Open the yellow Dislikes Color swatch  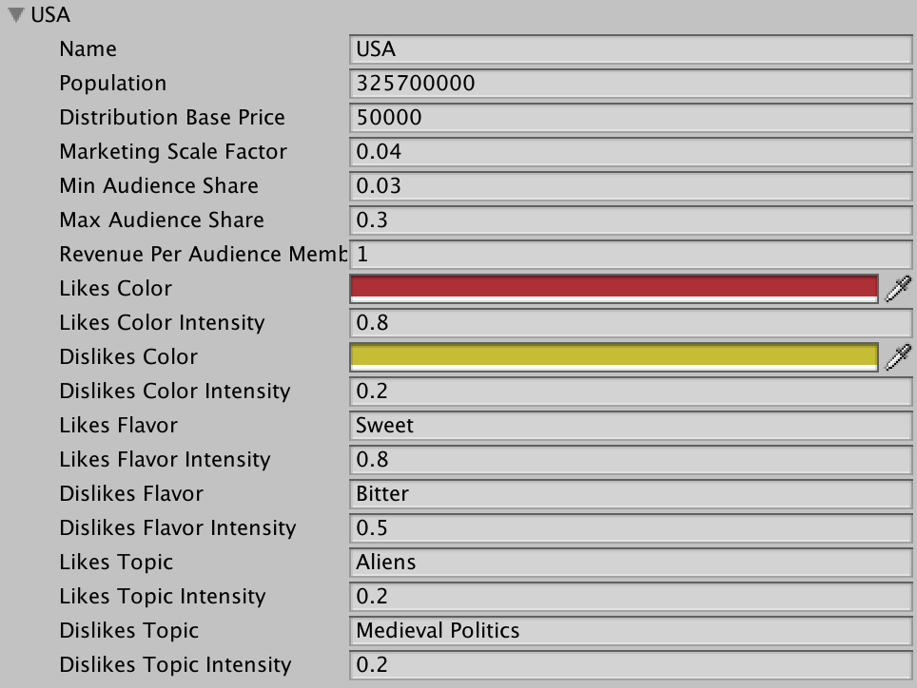[x=614, y=356]
